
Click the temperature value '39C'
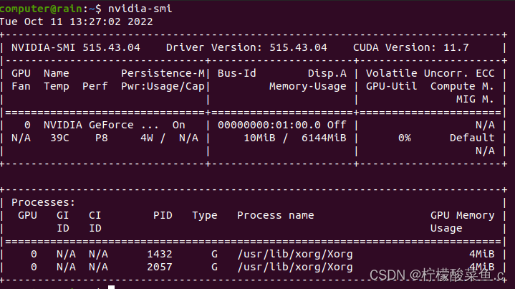tap(59, 138)
